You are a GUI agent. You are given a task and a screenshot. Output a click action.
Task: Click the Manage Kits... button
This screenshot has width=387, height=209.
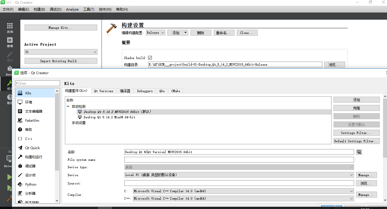61,28
